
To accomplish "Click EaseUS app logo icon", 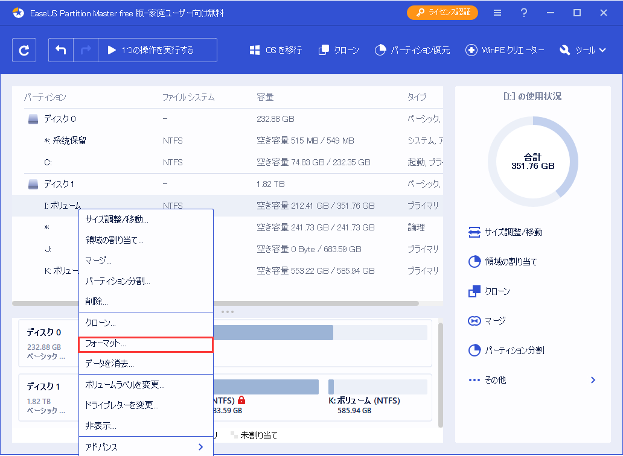I will coord(18,13).
